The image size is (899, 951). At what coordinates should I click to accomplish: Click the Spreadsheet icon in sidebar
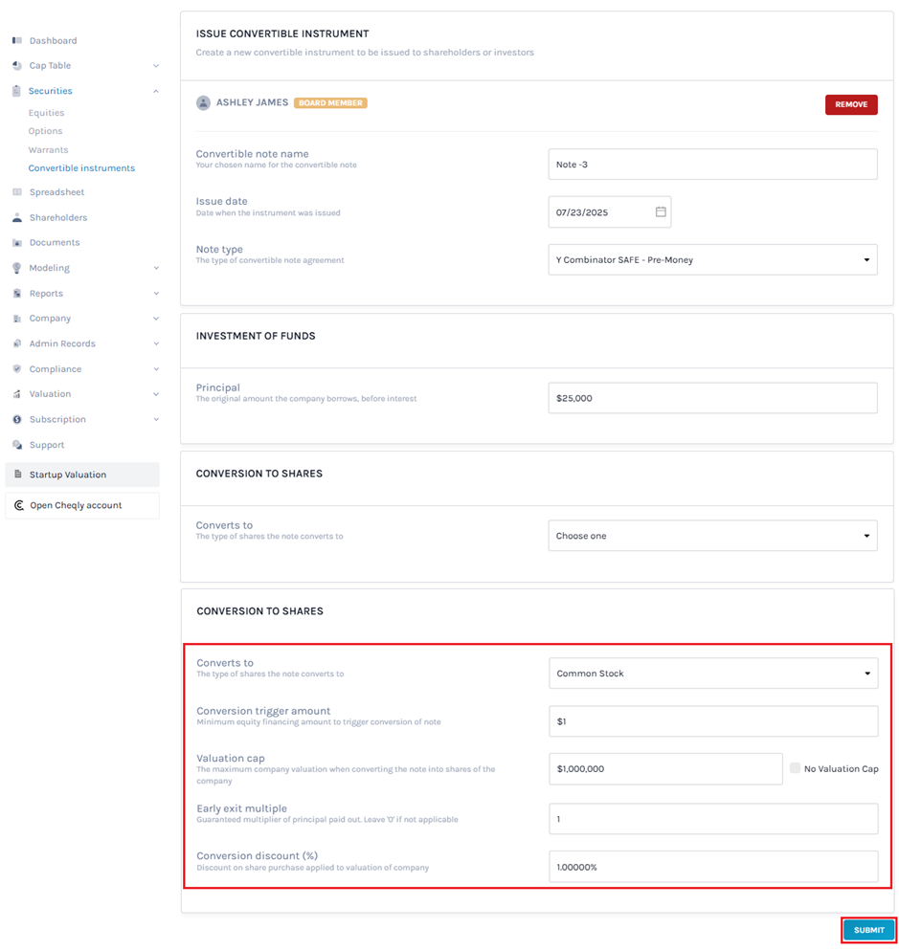pos(17,192)
